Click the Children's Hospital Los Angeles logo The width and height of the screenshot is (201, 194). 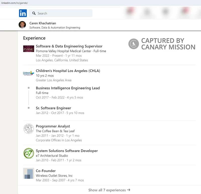pyautogui.click(x=29, y=73)
